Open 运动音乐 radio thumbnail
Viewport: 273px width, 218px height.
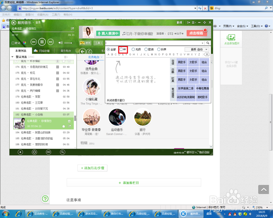(x=117, y=117)
